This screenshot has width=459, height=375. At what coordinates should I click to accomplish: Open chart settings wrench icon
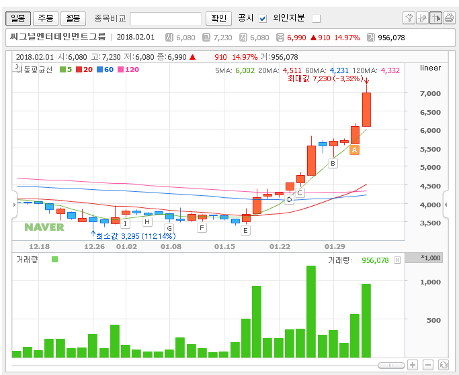[x=409, y=18]
